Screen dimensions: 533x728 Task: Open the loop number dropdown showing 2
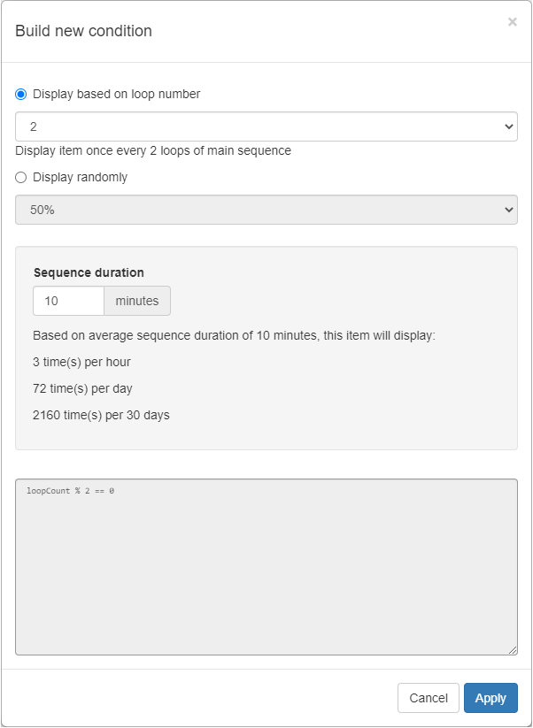pyautogui.click(x=266, y=126)
